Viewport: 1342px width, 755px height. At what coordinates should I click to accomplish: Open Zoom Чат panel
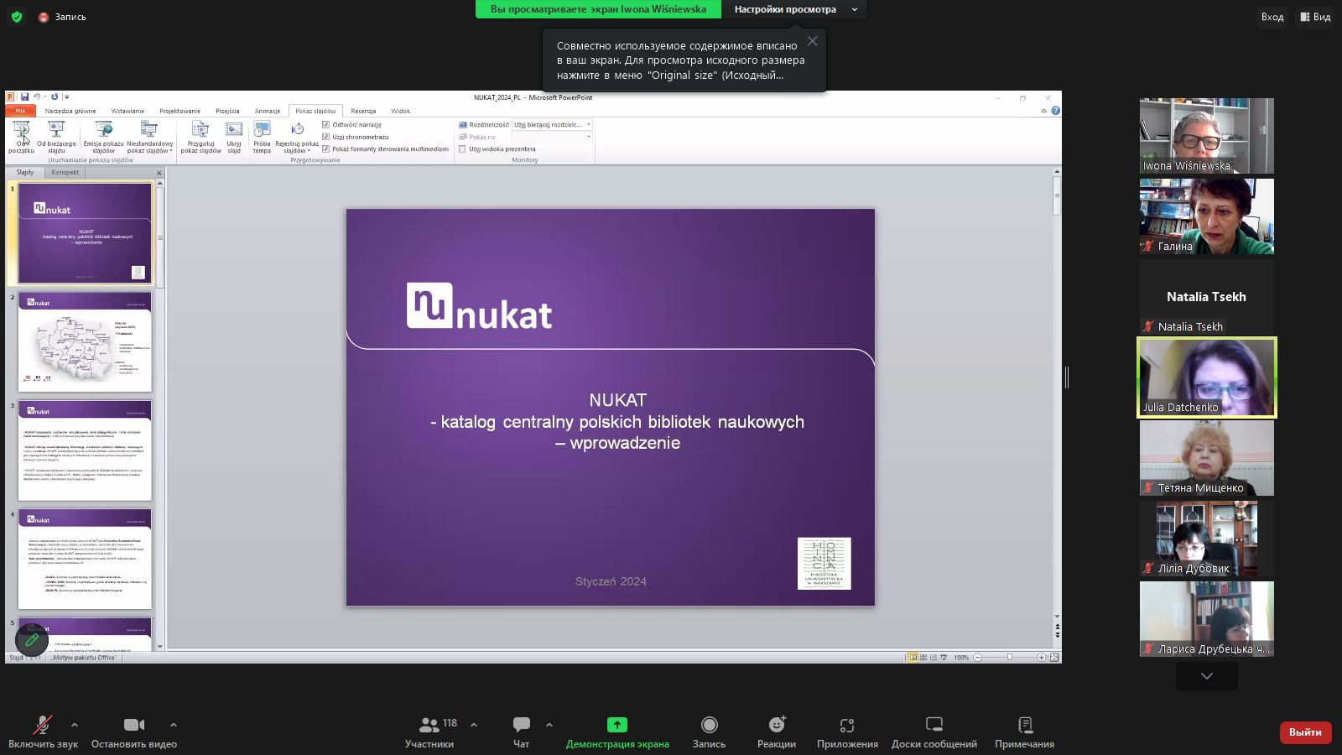coord(521,732)
